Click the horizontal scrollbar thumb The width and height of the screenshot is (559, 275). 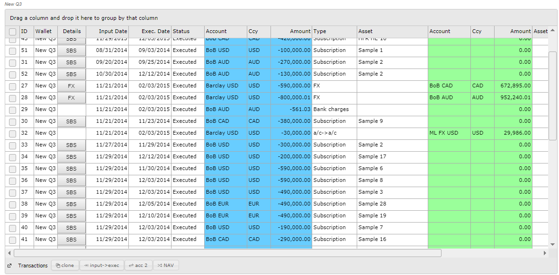pos(227,253)
